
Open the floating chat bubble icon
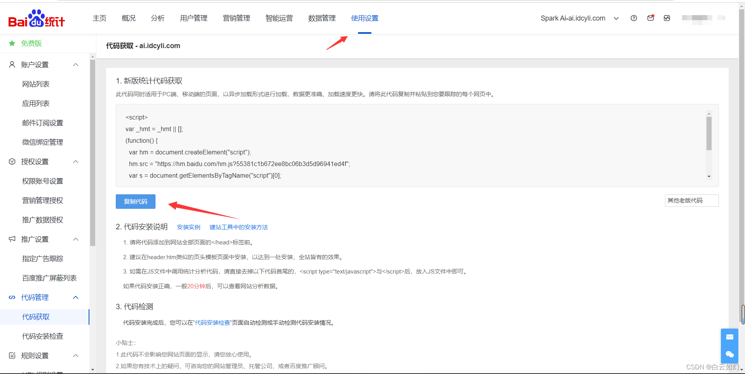click(729, 354)
